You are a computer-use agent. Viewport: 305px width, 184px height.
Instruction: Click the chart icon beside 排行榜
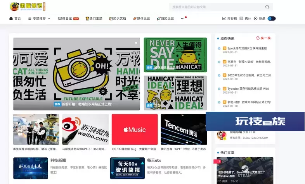[x=224, y=19]
